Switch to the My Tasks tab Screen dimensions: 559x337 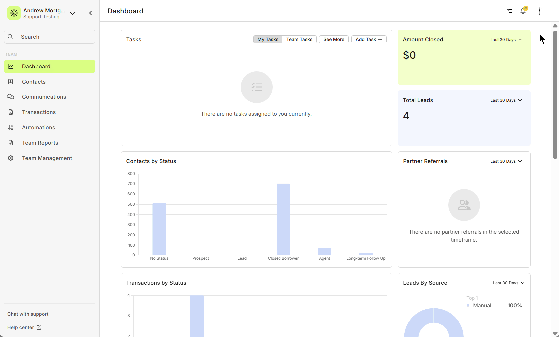[268, 39]
